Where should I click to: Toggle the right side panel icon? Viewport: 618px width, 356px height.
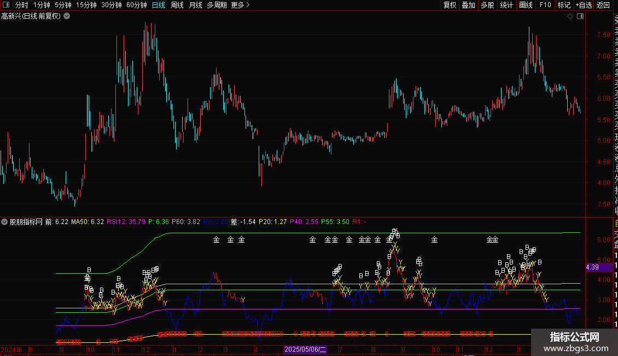click(580, 16)
